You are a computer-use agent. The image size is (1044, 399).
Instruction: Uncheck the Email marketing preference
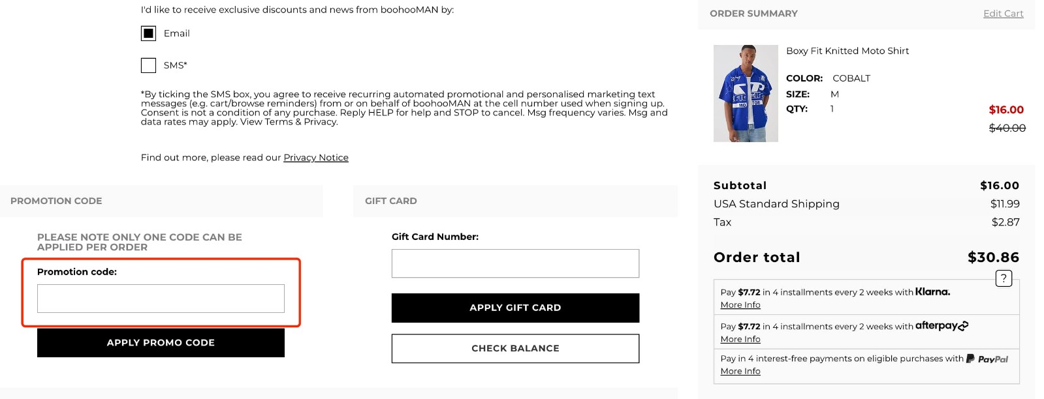tap(148, 33)
